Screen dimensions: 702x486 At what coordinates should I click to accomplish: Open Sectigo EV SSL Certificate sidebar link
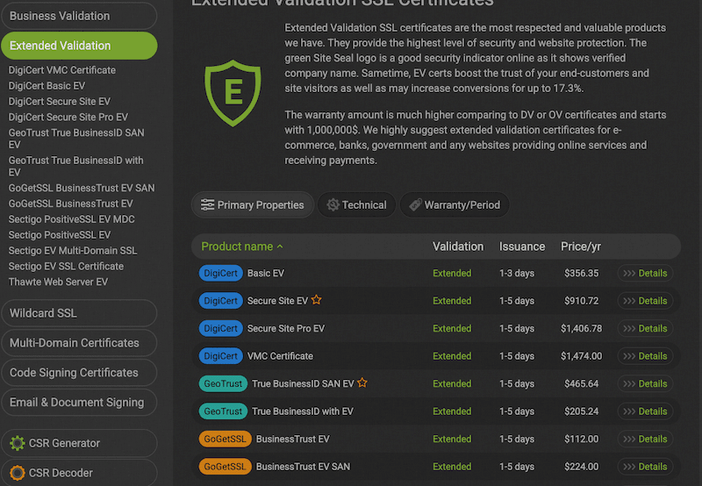[66, 267]
